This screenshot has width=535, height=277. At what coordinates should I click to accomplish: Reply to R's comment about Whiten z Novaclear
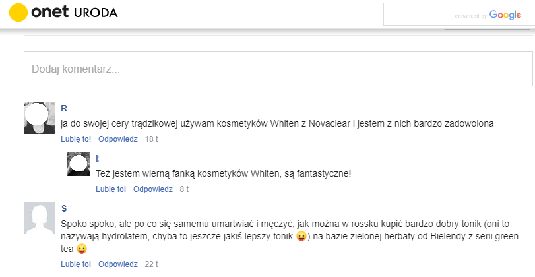pos(117,139)
